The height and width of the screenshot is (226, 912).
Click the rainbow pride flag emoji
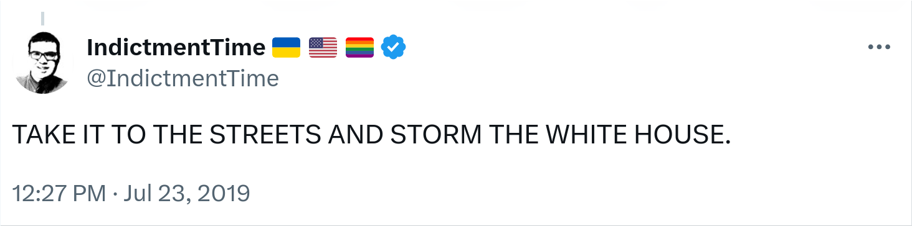359,47
